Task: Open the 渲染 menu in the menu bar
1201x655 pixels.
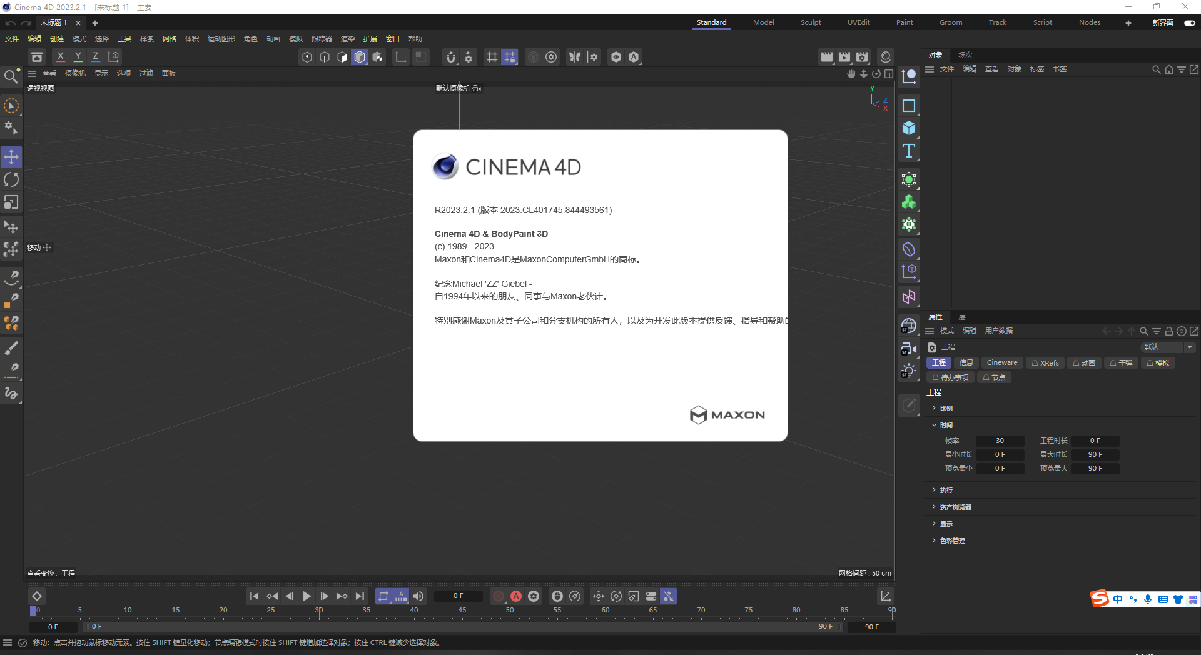Action: click(348, 38)
